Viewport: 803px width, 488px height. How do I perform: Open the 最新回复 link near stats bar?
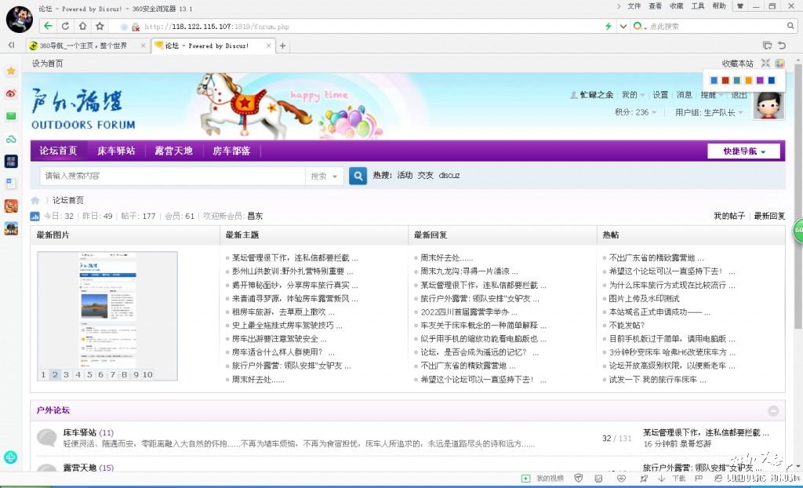[769, 216]
